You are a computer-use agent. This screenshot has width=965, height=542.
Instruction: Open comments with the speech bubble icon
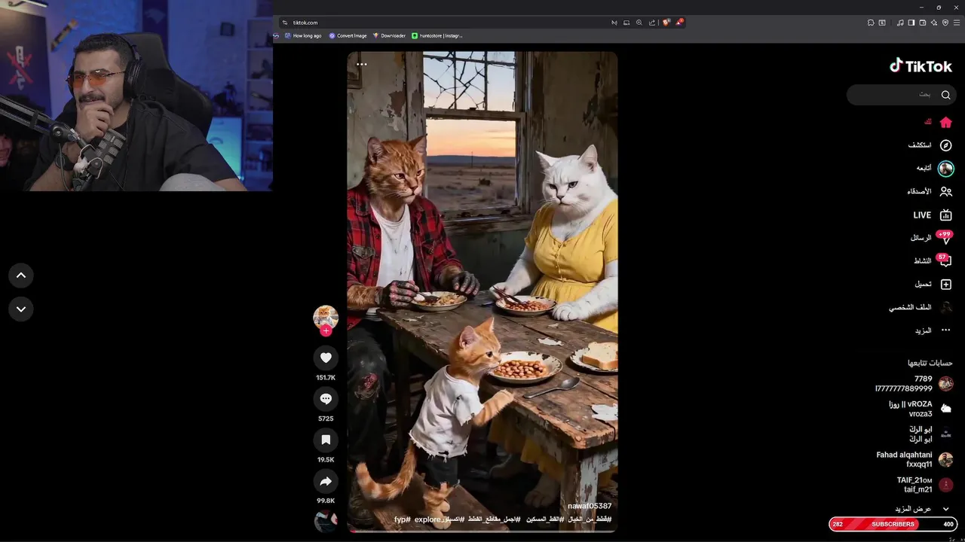coord(326,399)
